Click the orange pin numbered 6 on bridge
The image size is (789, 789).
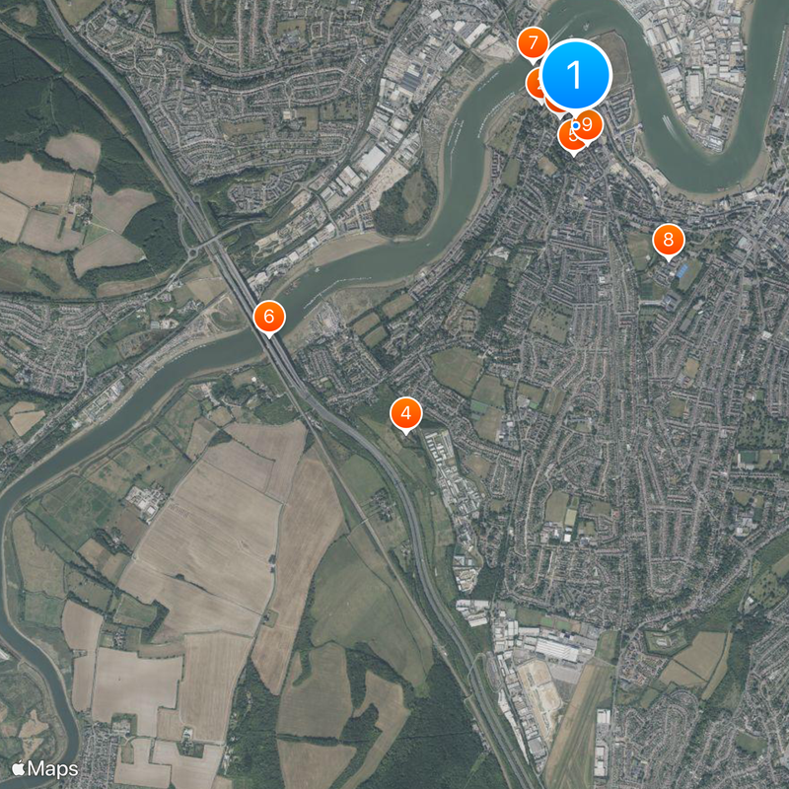click(269, 317)
